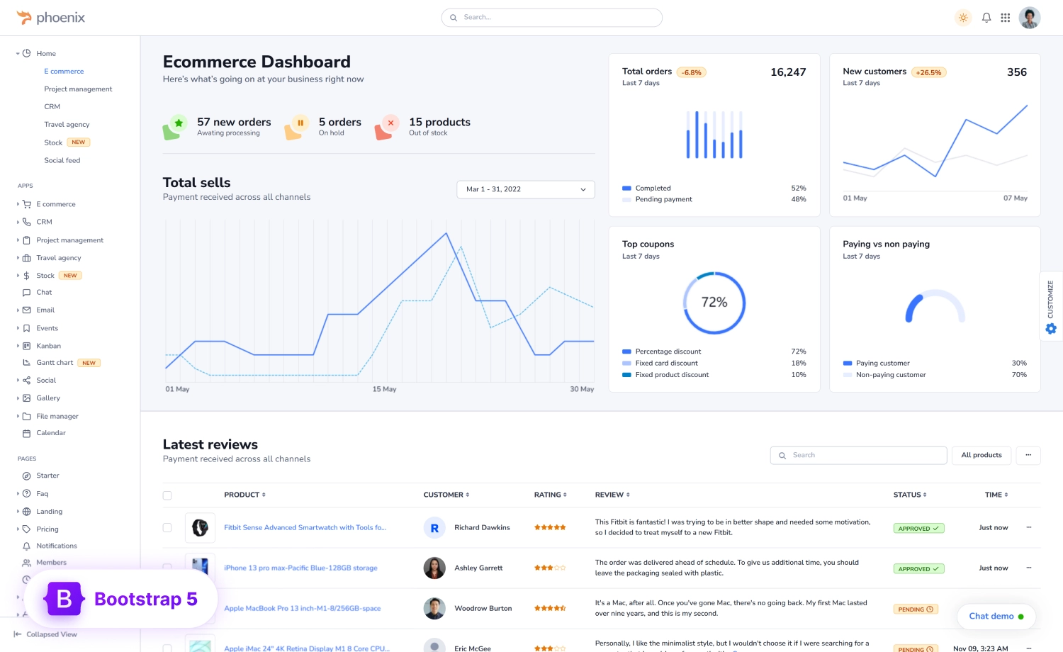Toggle the select-all checkbox in reviews header

coord(167,495)
